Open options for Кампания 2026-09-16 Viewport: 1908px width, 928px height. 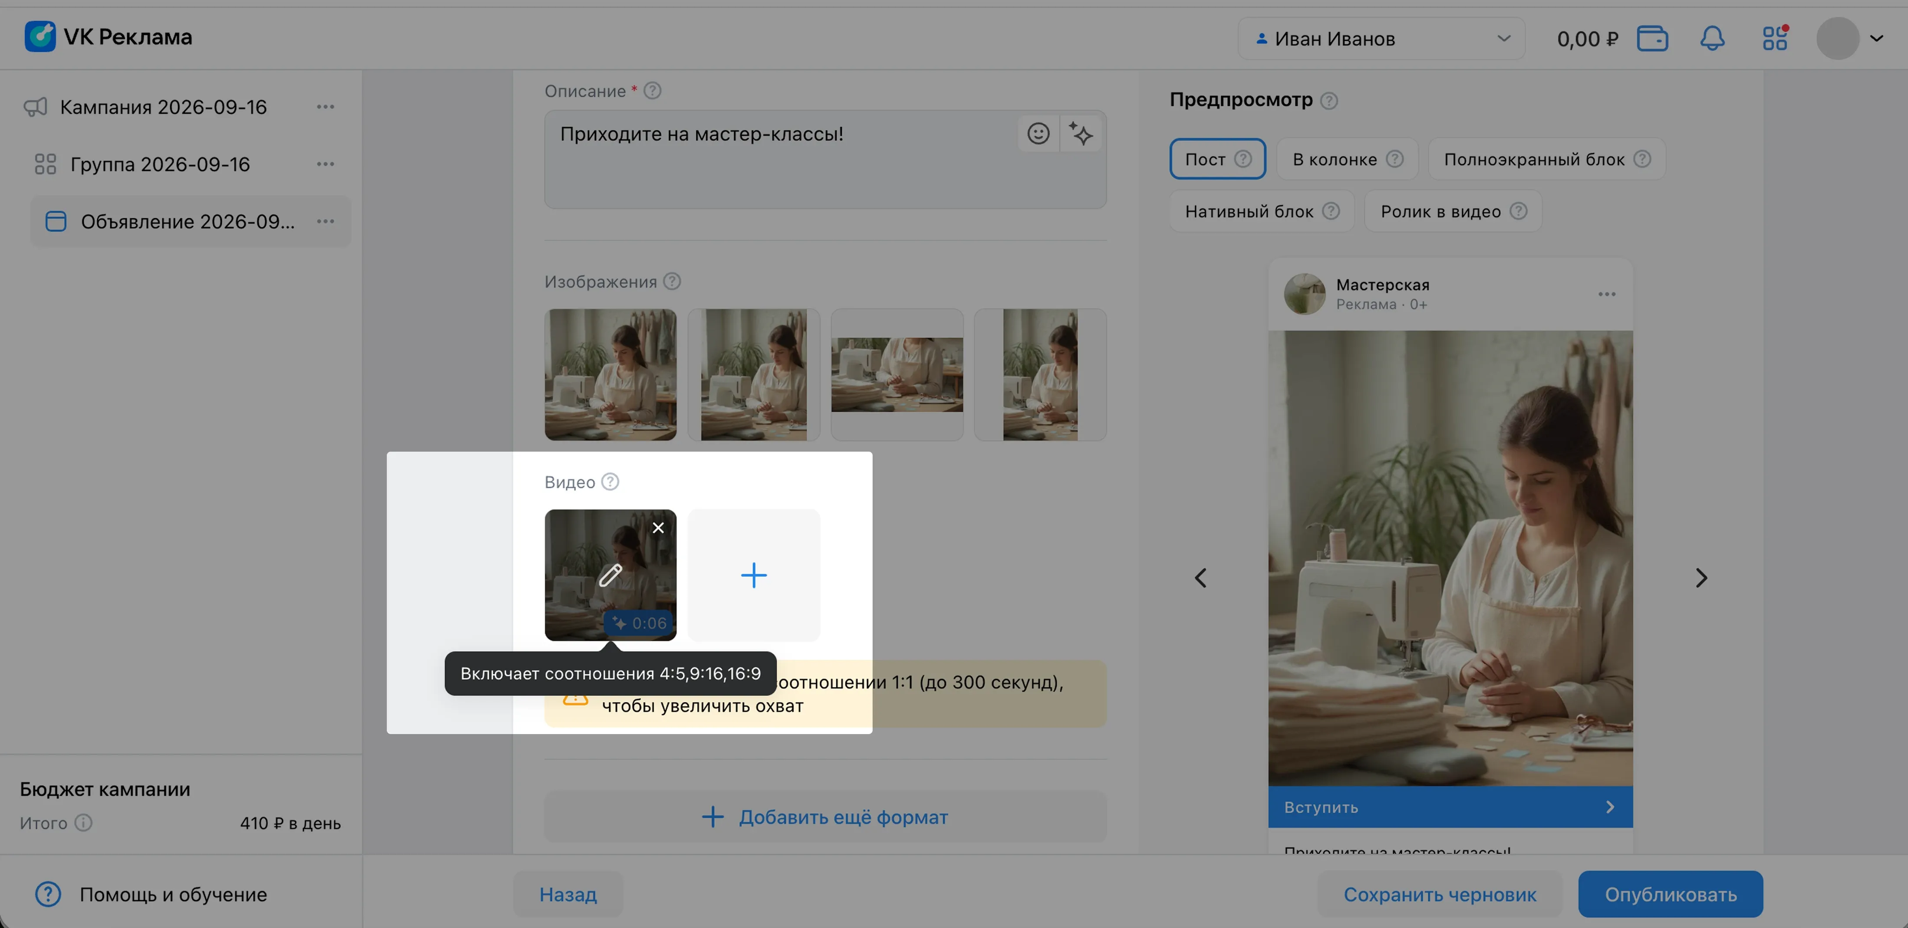[325, 107]
